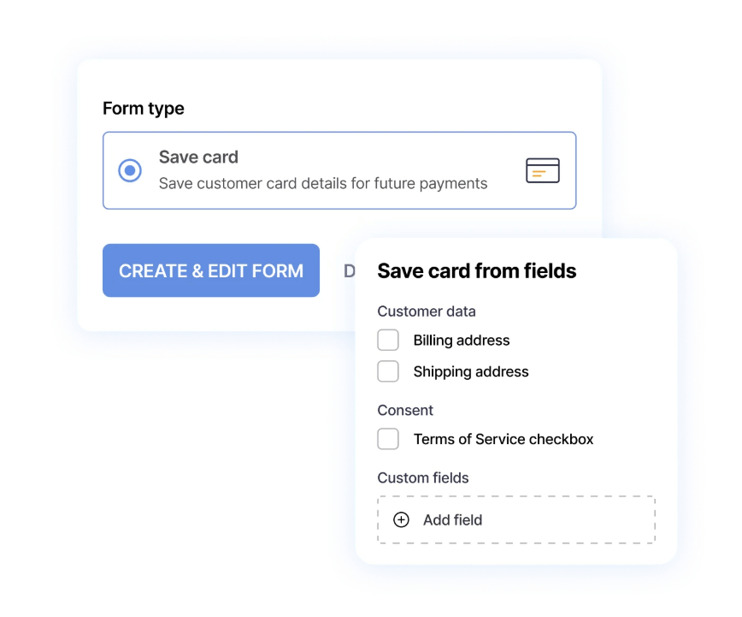This screenshot has height=617, width=742.
Task: Click inside the dashed Add field area
Action: (516, 519)
